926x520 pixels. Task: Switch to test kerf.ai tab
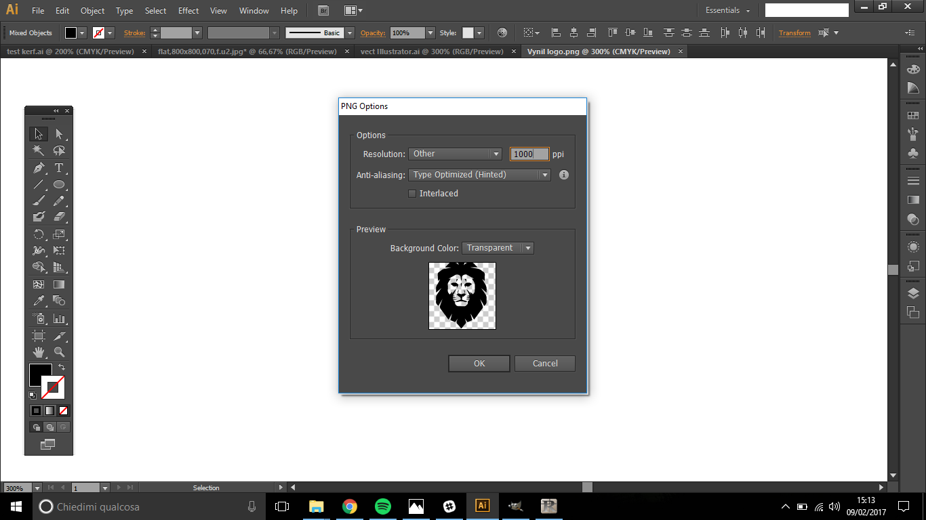[x=71, y=51]
